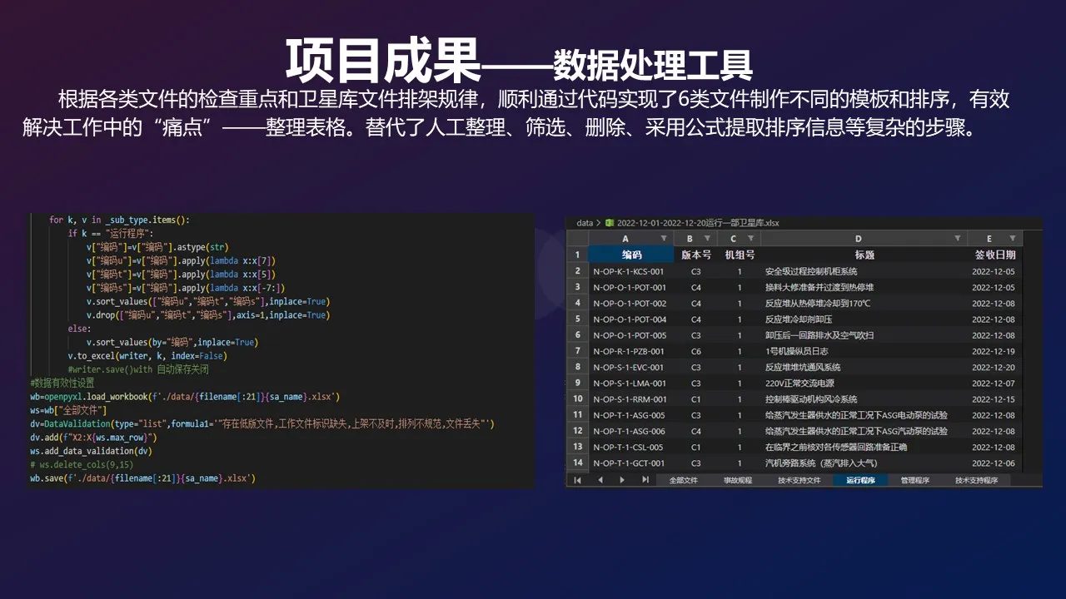Go to next sheet arrow
Image resolution: width=1066 pixels, height=599 pixels.
622,480
